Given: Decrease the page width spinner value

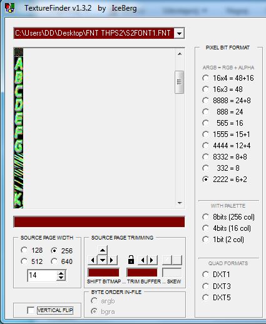Looking at the screenshot, I should pos(61,278).
